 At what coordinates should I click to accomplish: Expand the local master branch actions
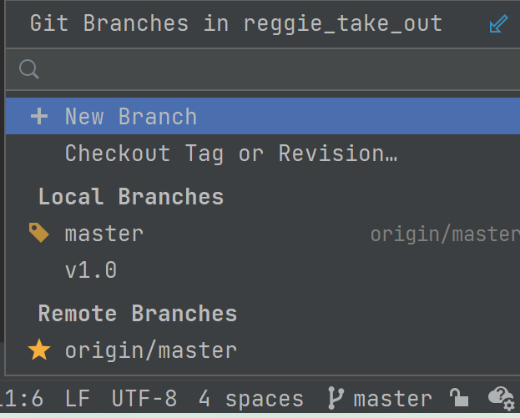(104, 234)
